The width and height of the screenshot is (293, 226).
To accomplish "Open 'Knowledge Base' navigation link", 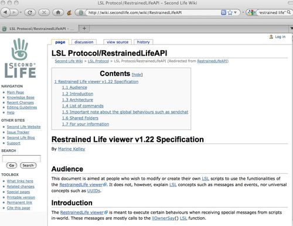I will click(x=21, y=97).
